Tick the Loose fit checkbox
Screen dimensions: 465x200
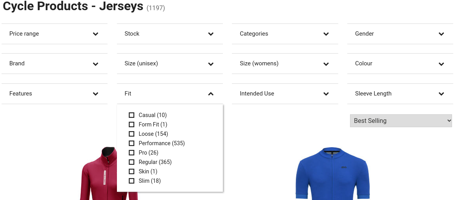pos(131,134)
